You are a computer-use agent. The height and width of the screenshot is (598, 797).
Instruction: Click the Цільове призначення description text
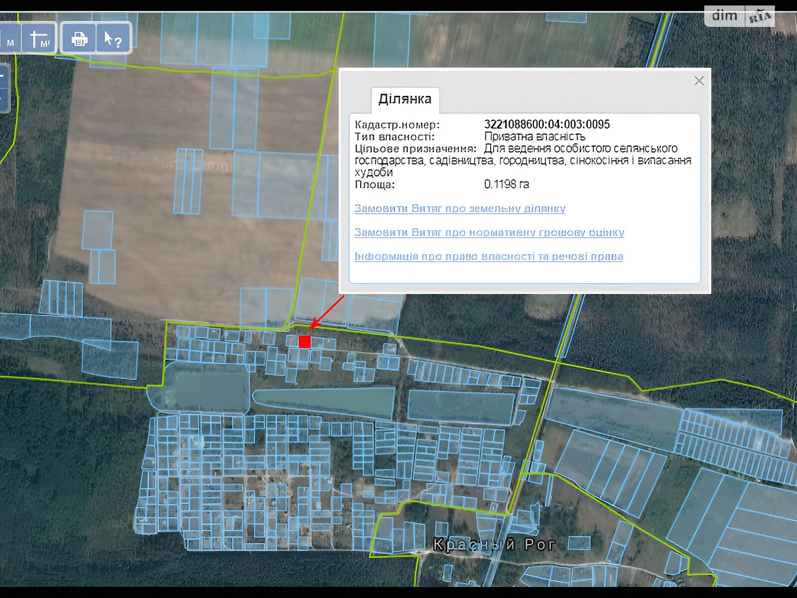pos(523,160)
